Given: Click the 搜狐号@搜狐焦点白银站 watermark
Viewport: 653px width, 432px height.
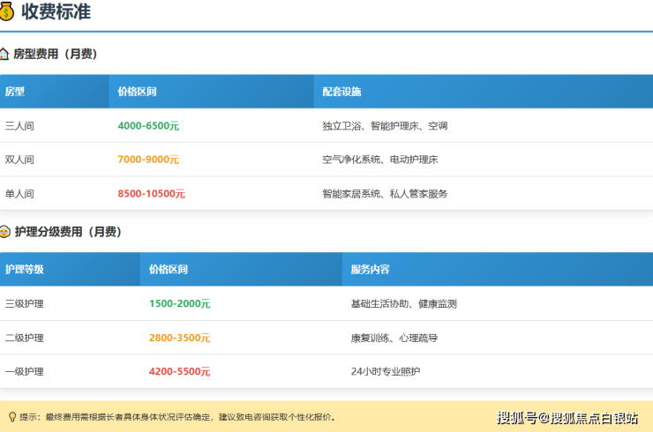Looking at the screenshot, I should [567, 417].
